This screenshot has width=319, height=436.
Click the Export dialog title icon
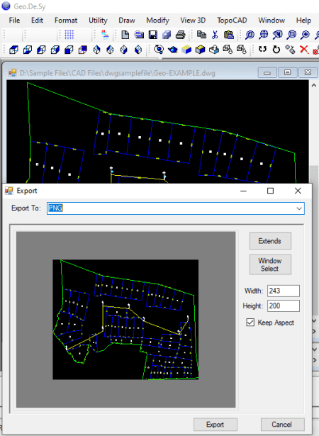click(x=9, y=191)
